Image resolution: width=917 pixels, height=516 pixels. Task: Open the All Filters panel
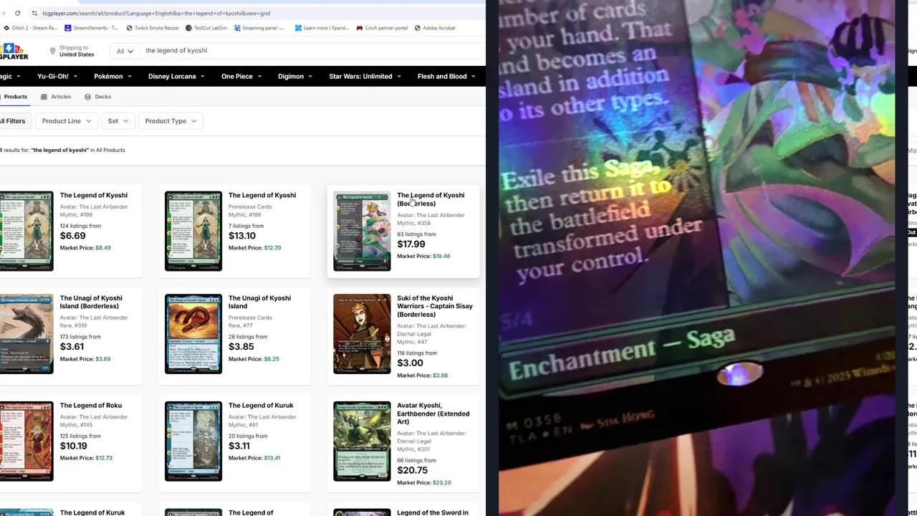point(13,121)
